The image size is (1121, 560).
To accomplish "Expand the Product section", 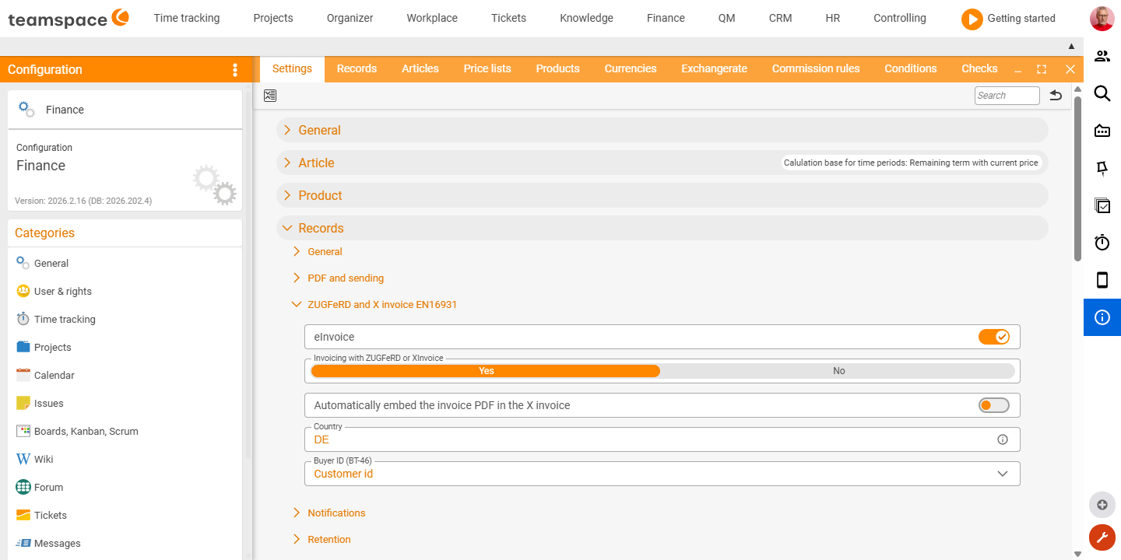I will pos(662,195).
